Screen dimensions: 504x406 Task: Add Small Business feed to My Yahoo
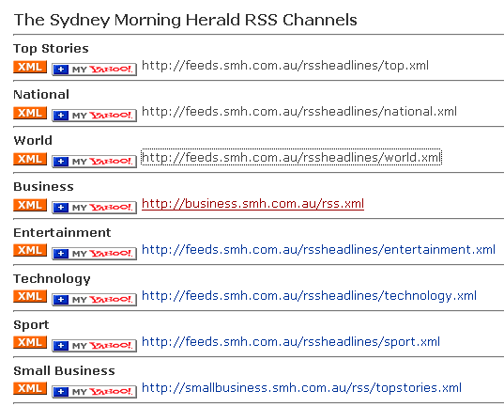pos(94,392)
